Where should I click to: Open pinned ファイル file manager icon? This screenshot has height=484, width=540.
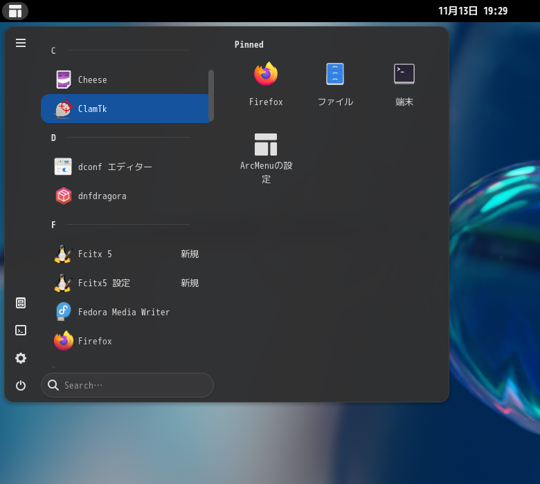point(335,73)
